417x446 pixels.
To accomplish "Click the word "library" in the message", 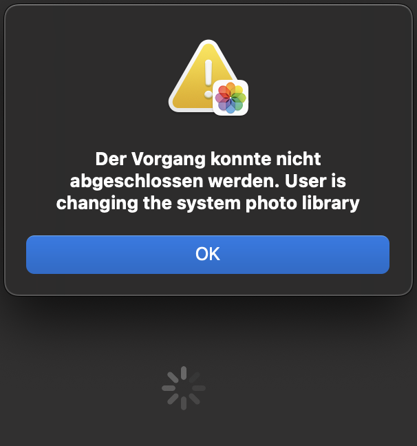I will point(331,203).
